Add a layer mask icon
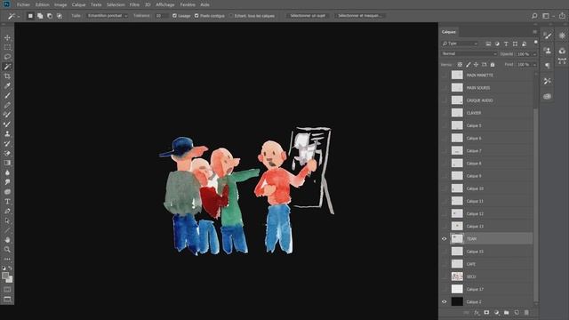Image resolution: width=569 pixels, height=320 pixels. (486, 312)
